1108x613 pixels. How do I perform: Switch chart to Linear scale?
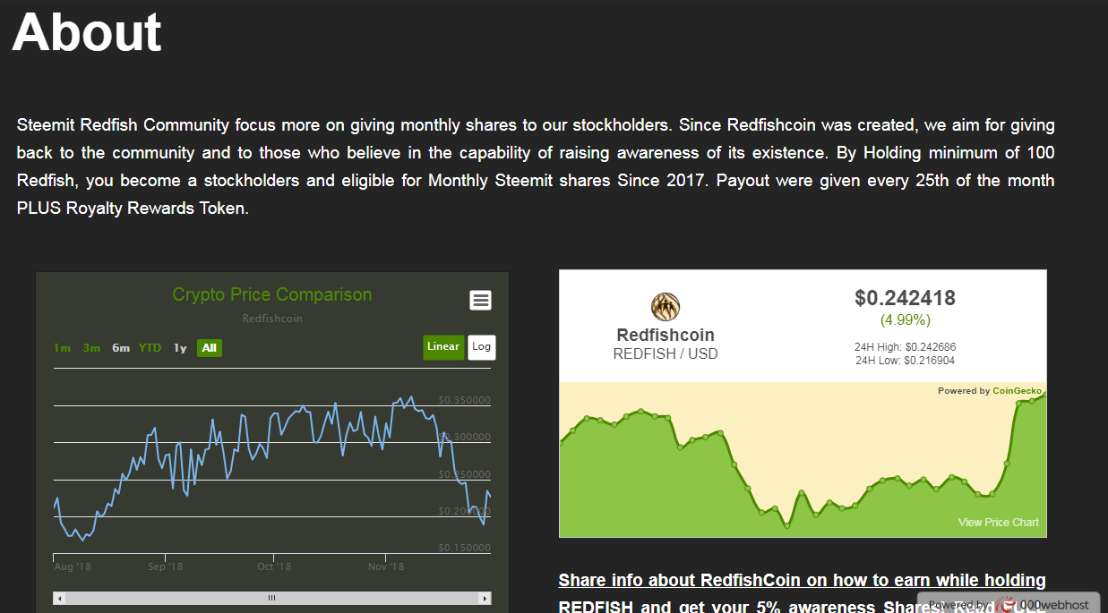pyautogui.click(x=443, y=347)
